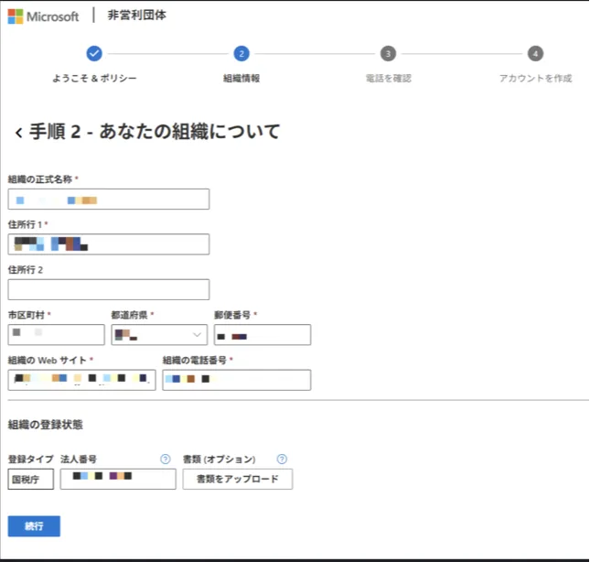Click the 市区町村 input field
Image resolution: width=590 pixels, height=562 pixels.
56,335
